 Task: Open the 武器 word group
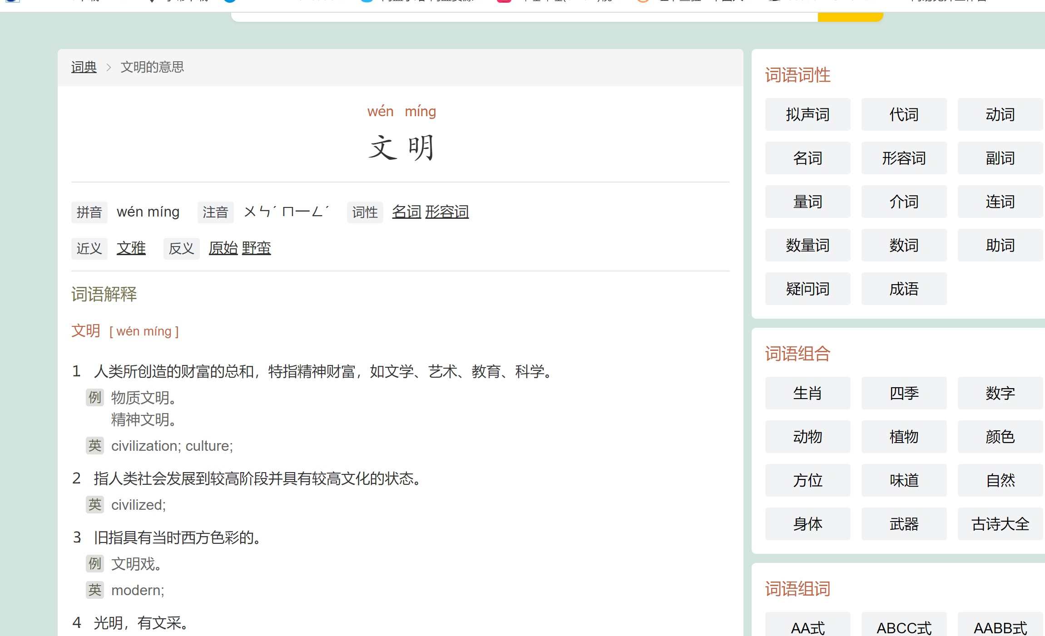coord(904,524)
